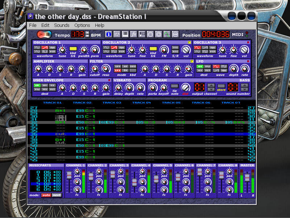Select the square waveform for Oscillator 1
Screen dimensions: 290x218
45,51
